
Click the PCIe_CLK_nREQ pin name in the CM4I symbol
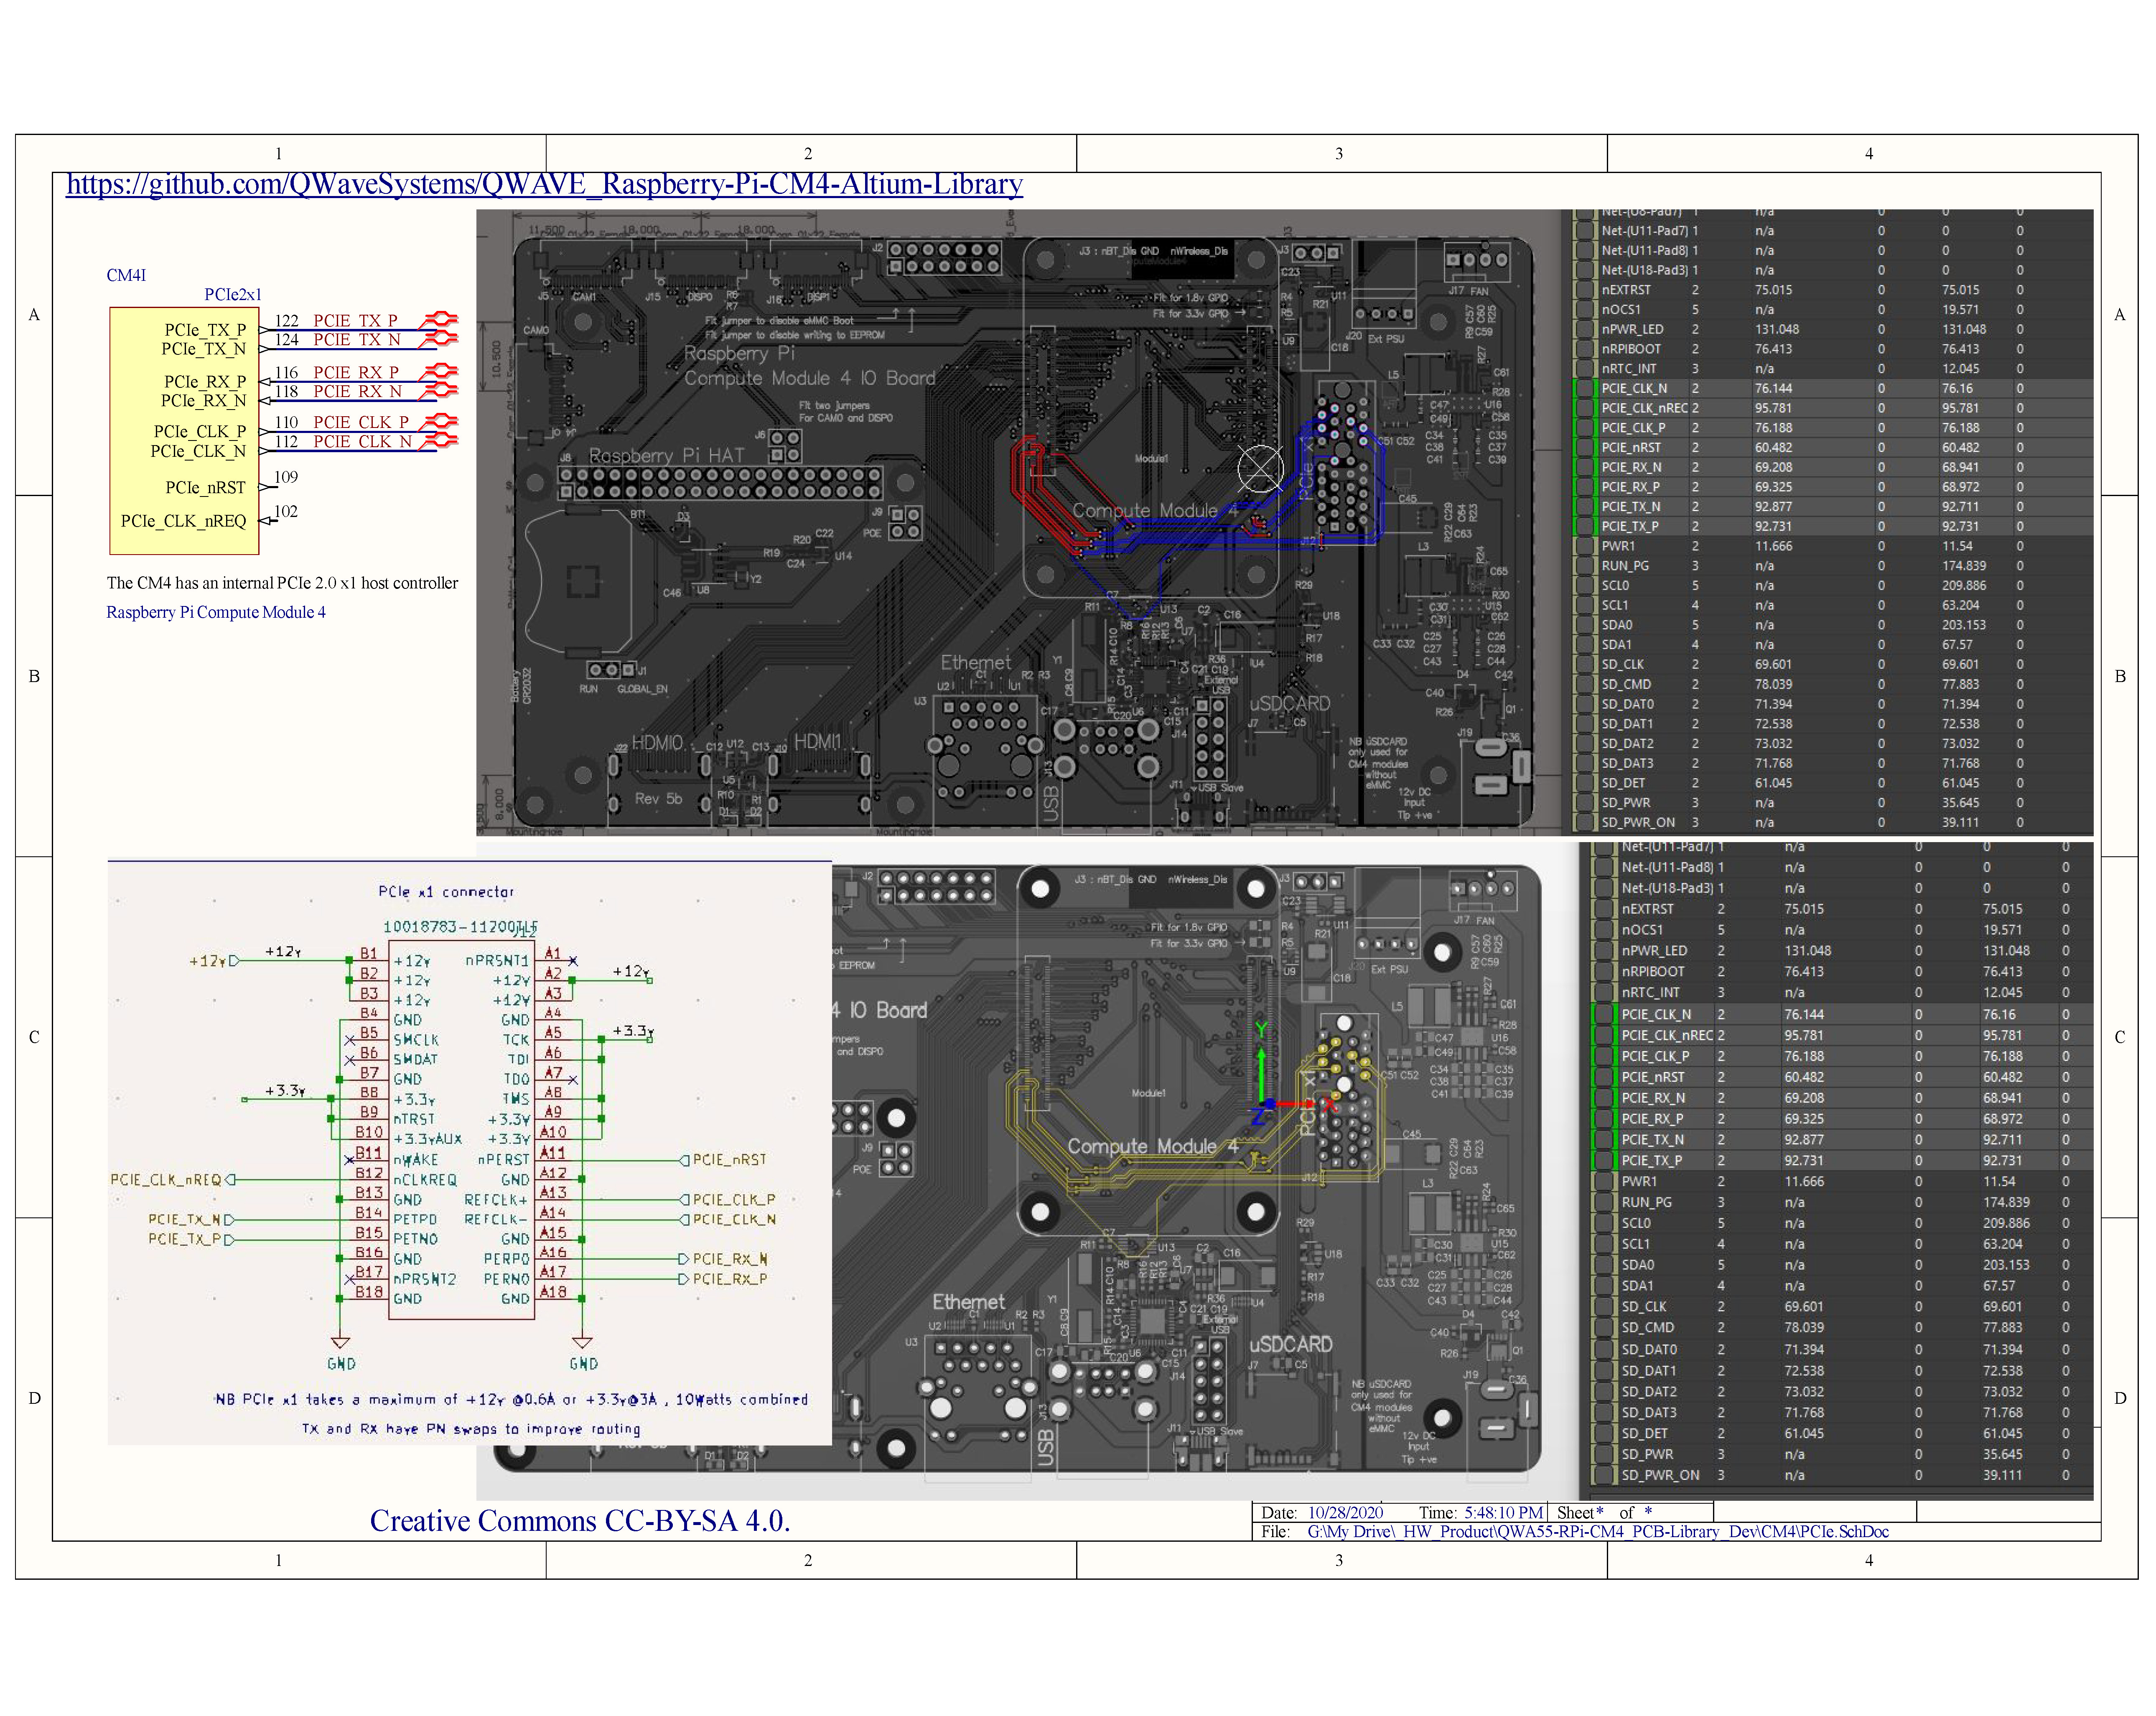point(183,521)
